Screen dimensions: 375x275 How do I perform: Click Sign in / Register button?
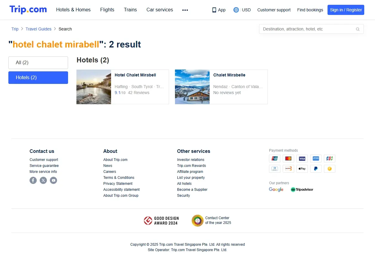346,10
